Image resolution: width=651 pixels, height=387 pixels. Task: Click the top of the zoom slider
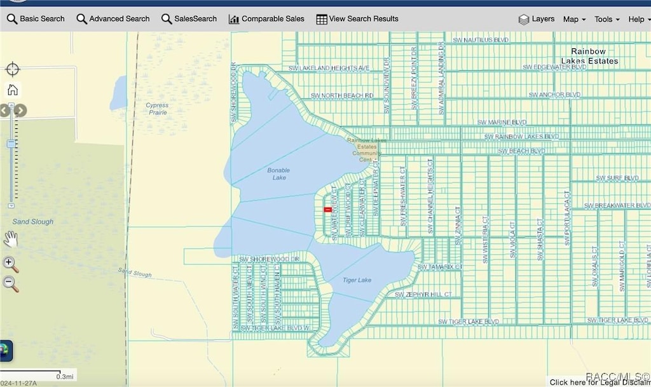point(11,105)
